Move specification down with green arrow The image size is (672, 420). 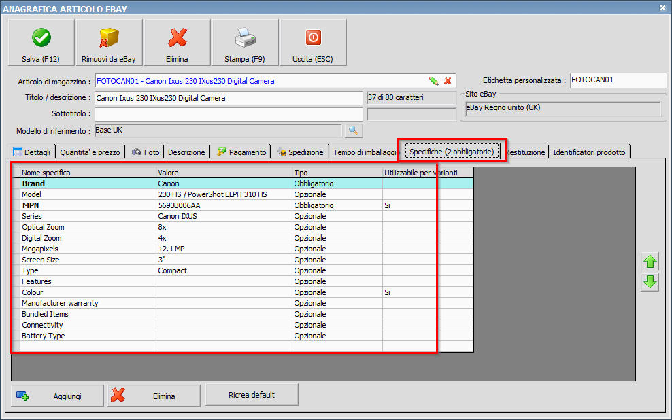click(650, 282)
